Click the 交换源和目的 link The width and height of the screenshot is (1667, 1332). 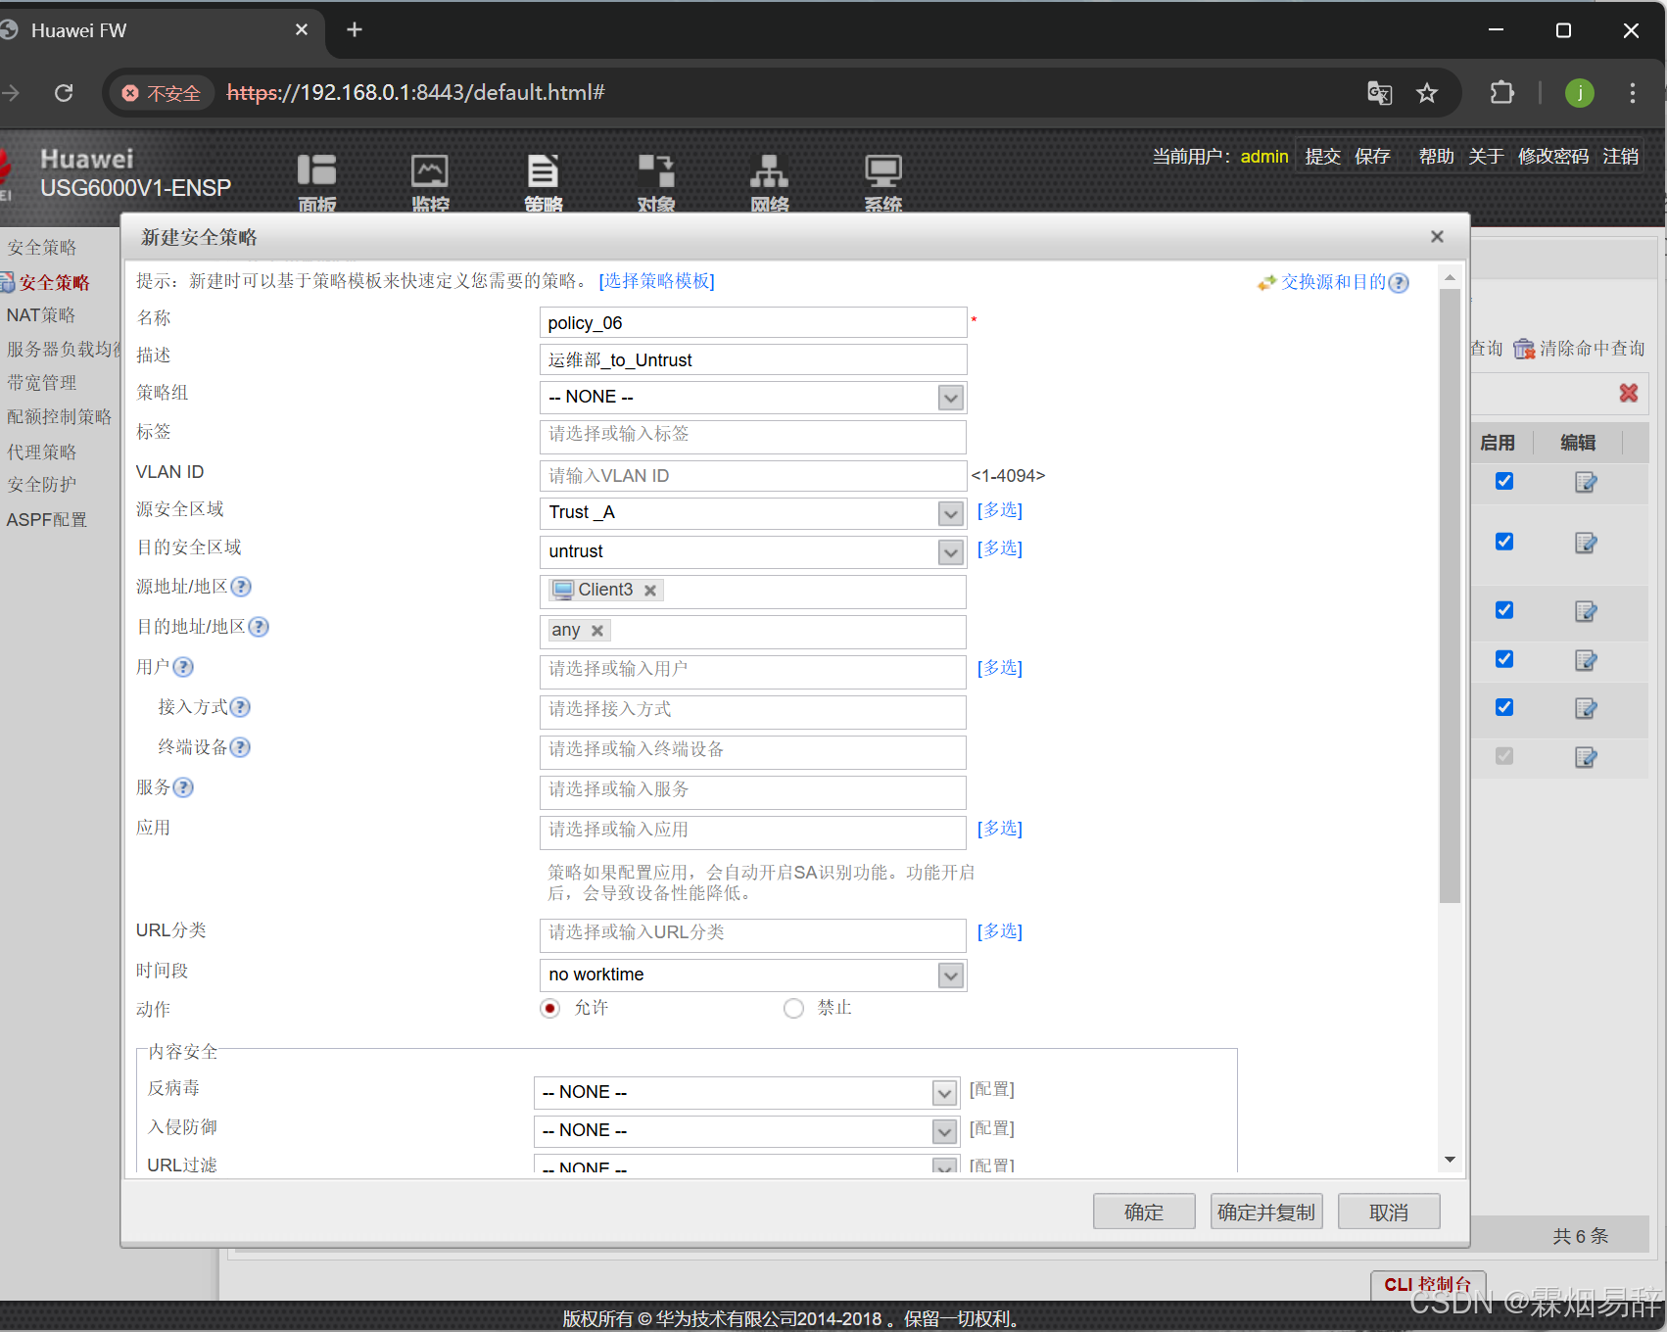[x=1333, y=282]
